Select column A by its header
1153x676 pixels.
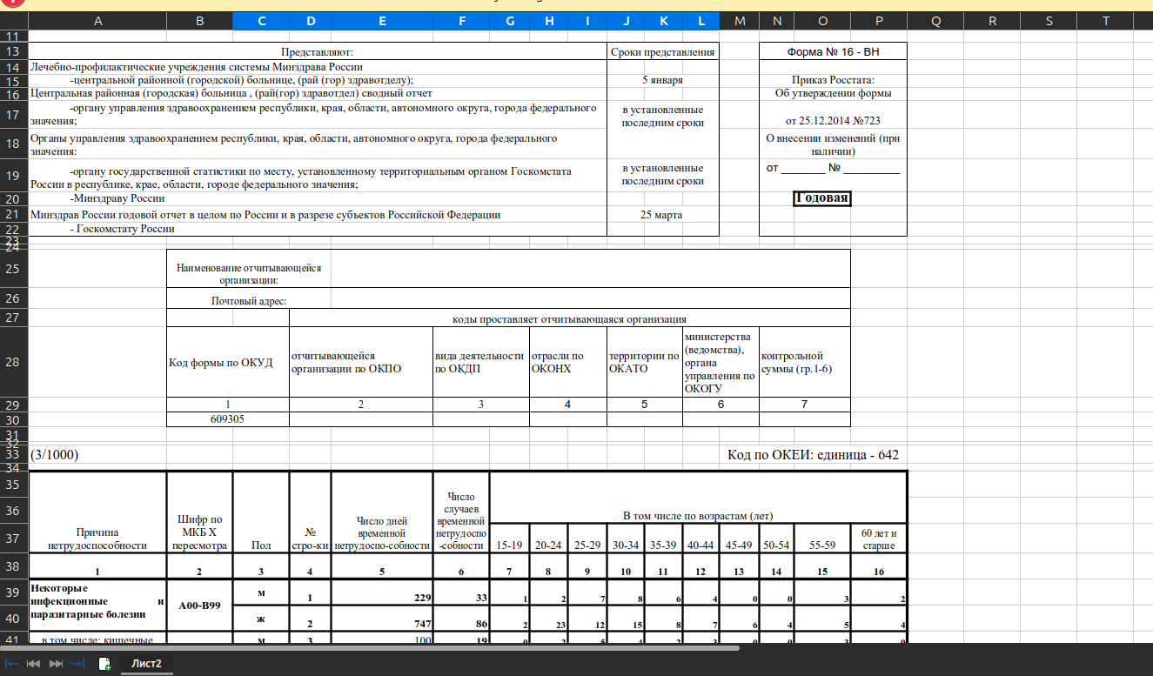pyautogui.click(x=97, y=22)
